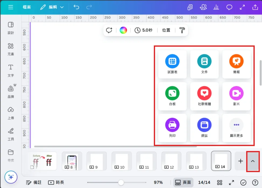Create a 影片 video design
This screenshot has width=262, height=188.
[x=236, y=96]
